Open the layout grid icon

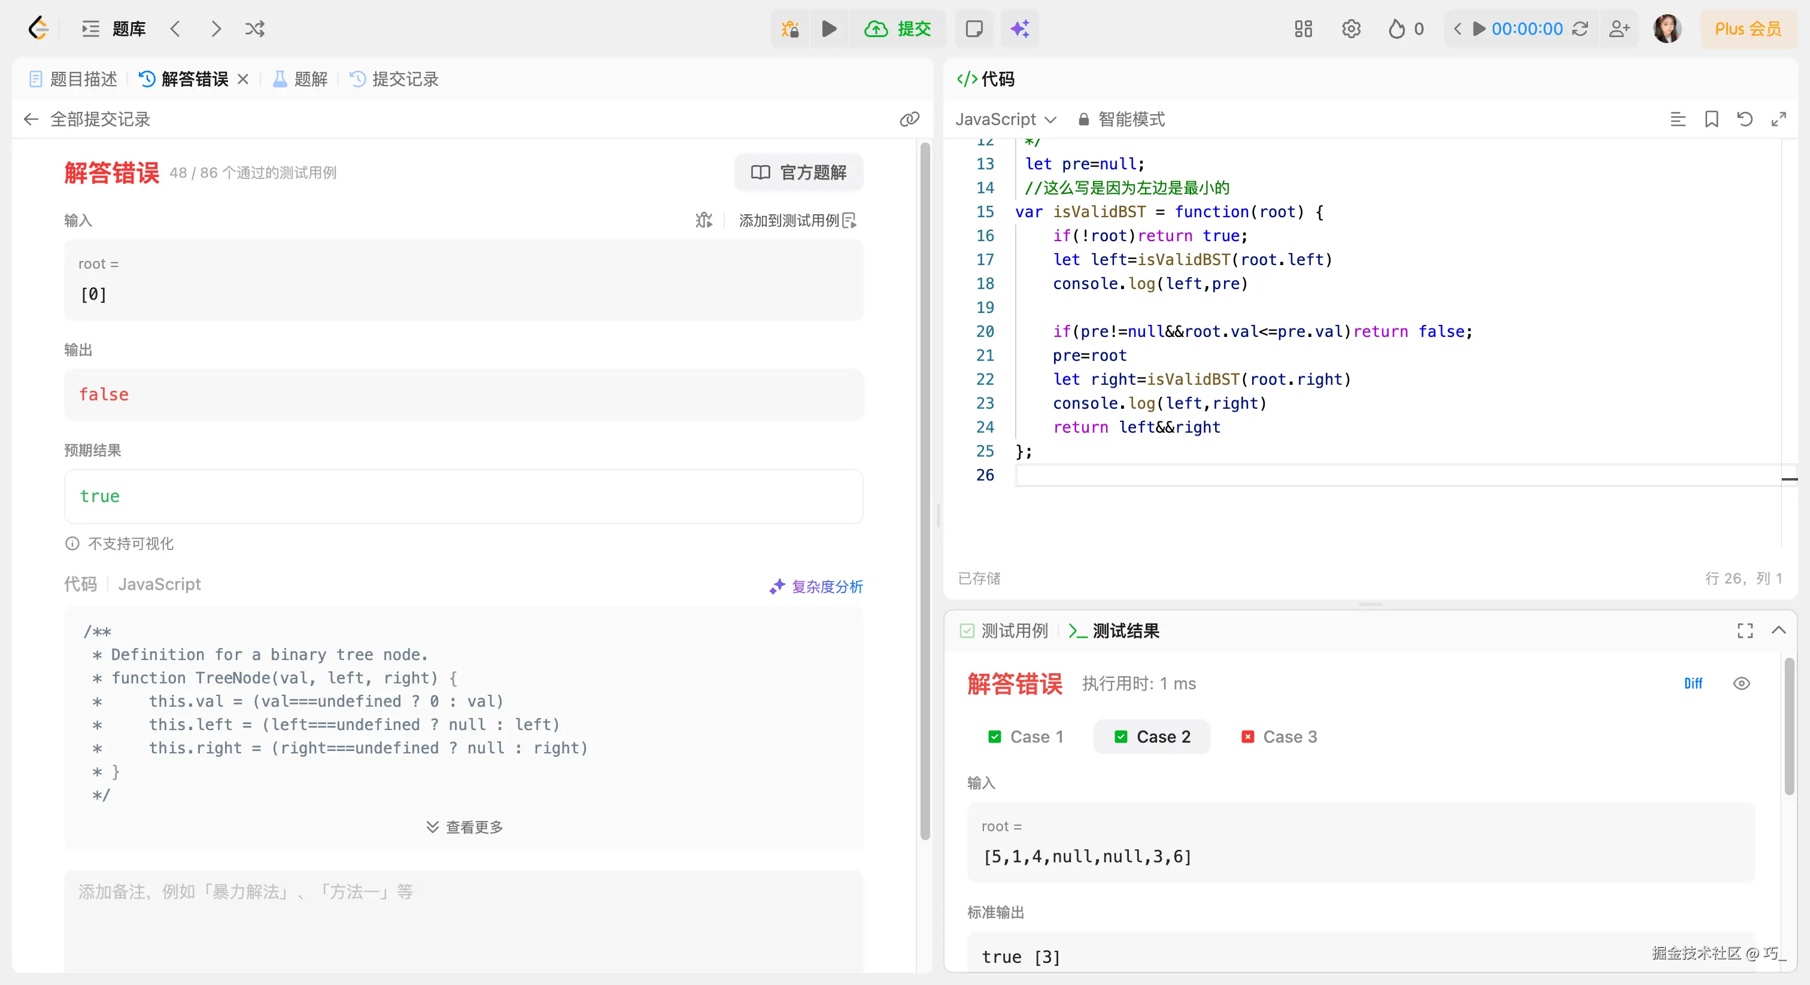1304,29
